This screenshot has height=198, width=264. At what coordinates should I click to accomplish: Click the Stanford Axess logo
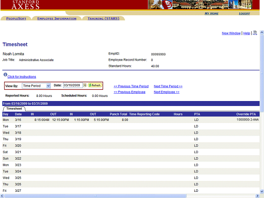[26, 5]
